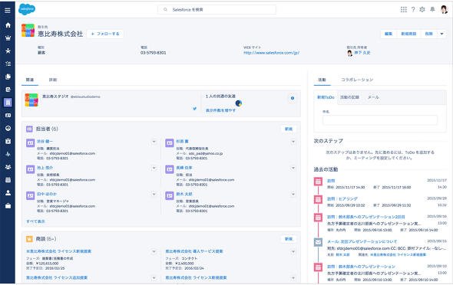Open contact 田中 ほのか
This screenshot has height=285, width=453.
coord(47,195)
